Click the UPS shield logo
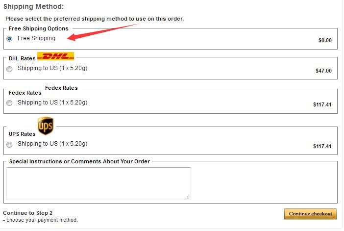This screenshot has width=344, height=231. (46, 126)
